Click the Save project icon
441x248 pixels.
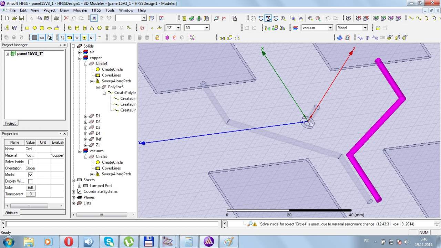[x=21, y=18]
